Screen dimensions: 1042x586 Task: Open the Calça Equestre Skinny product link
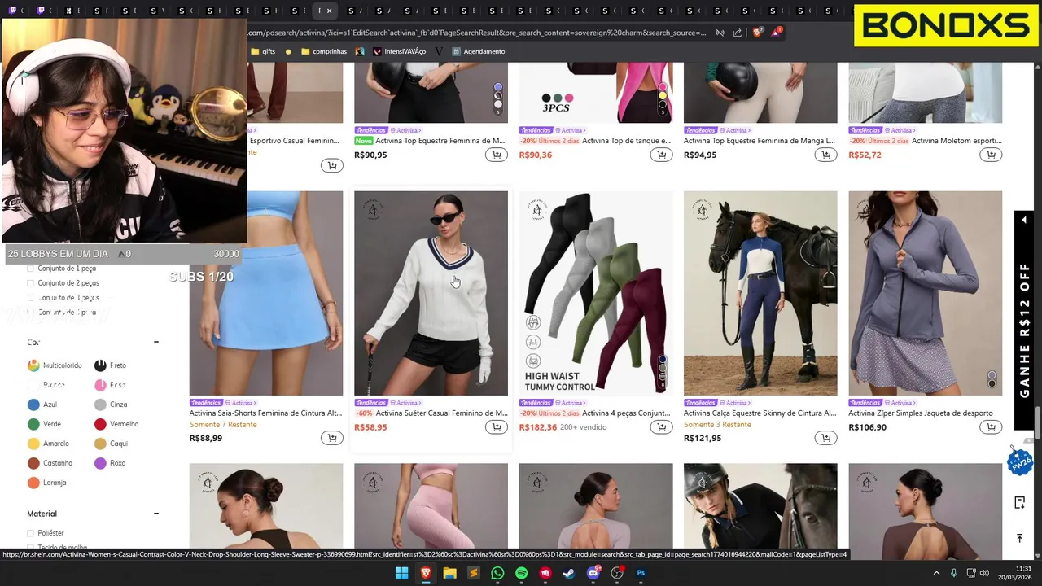(x=760, y=413)
